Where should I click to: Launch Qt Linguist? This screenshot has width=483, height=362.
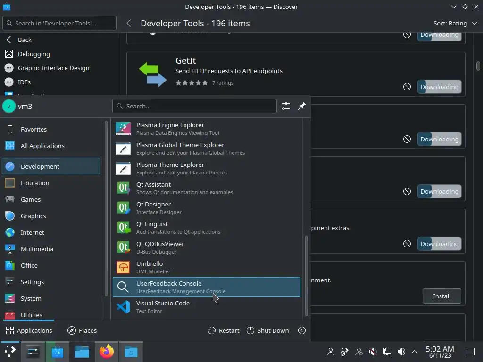[207, 228]
